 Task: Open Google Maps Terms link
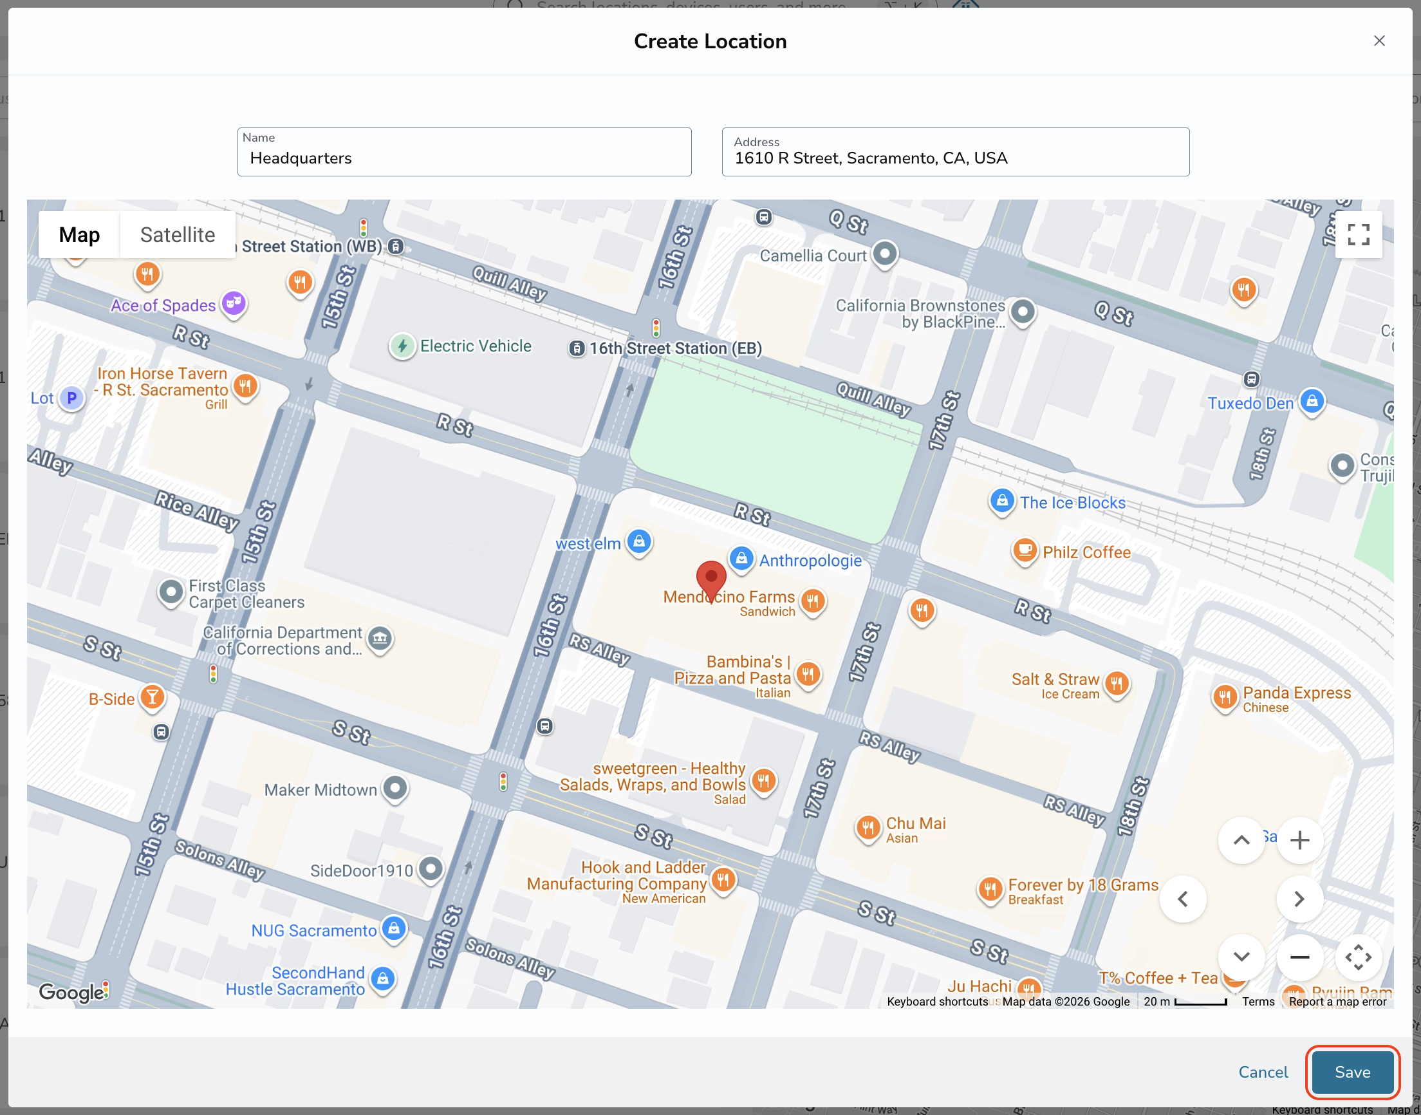[x=1258, y=1002]
